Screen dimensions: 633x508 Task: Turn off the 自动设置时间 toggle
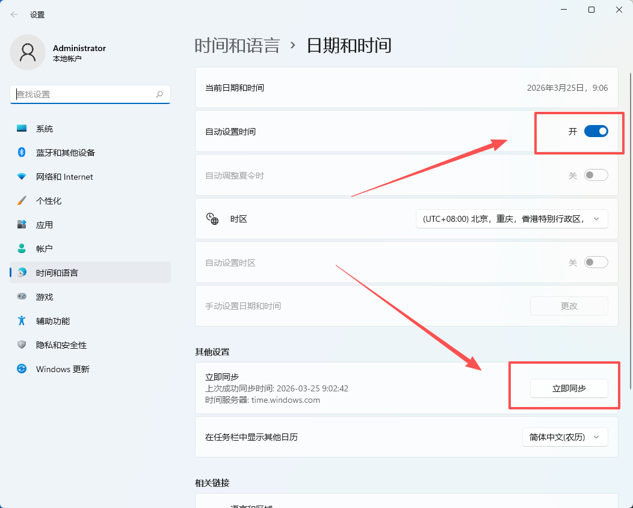596,131
